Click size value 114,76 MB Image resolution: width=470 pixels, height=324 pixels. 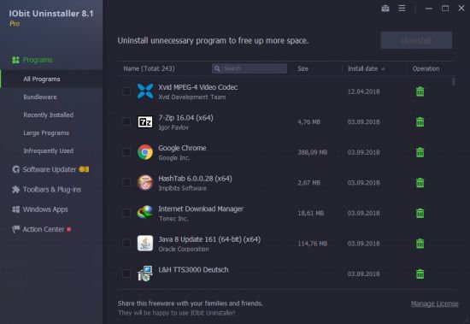point(312,244)
